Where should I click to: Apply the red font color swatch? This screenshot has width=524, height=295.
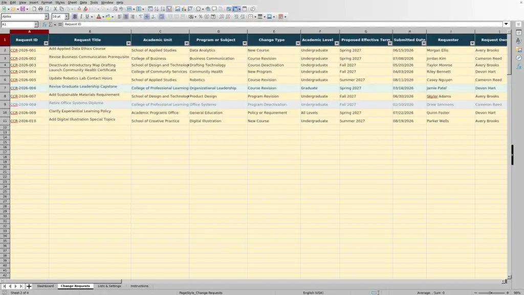99,16
